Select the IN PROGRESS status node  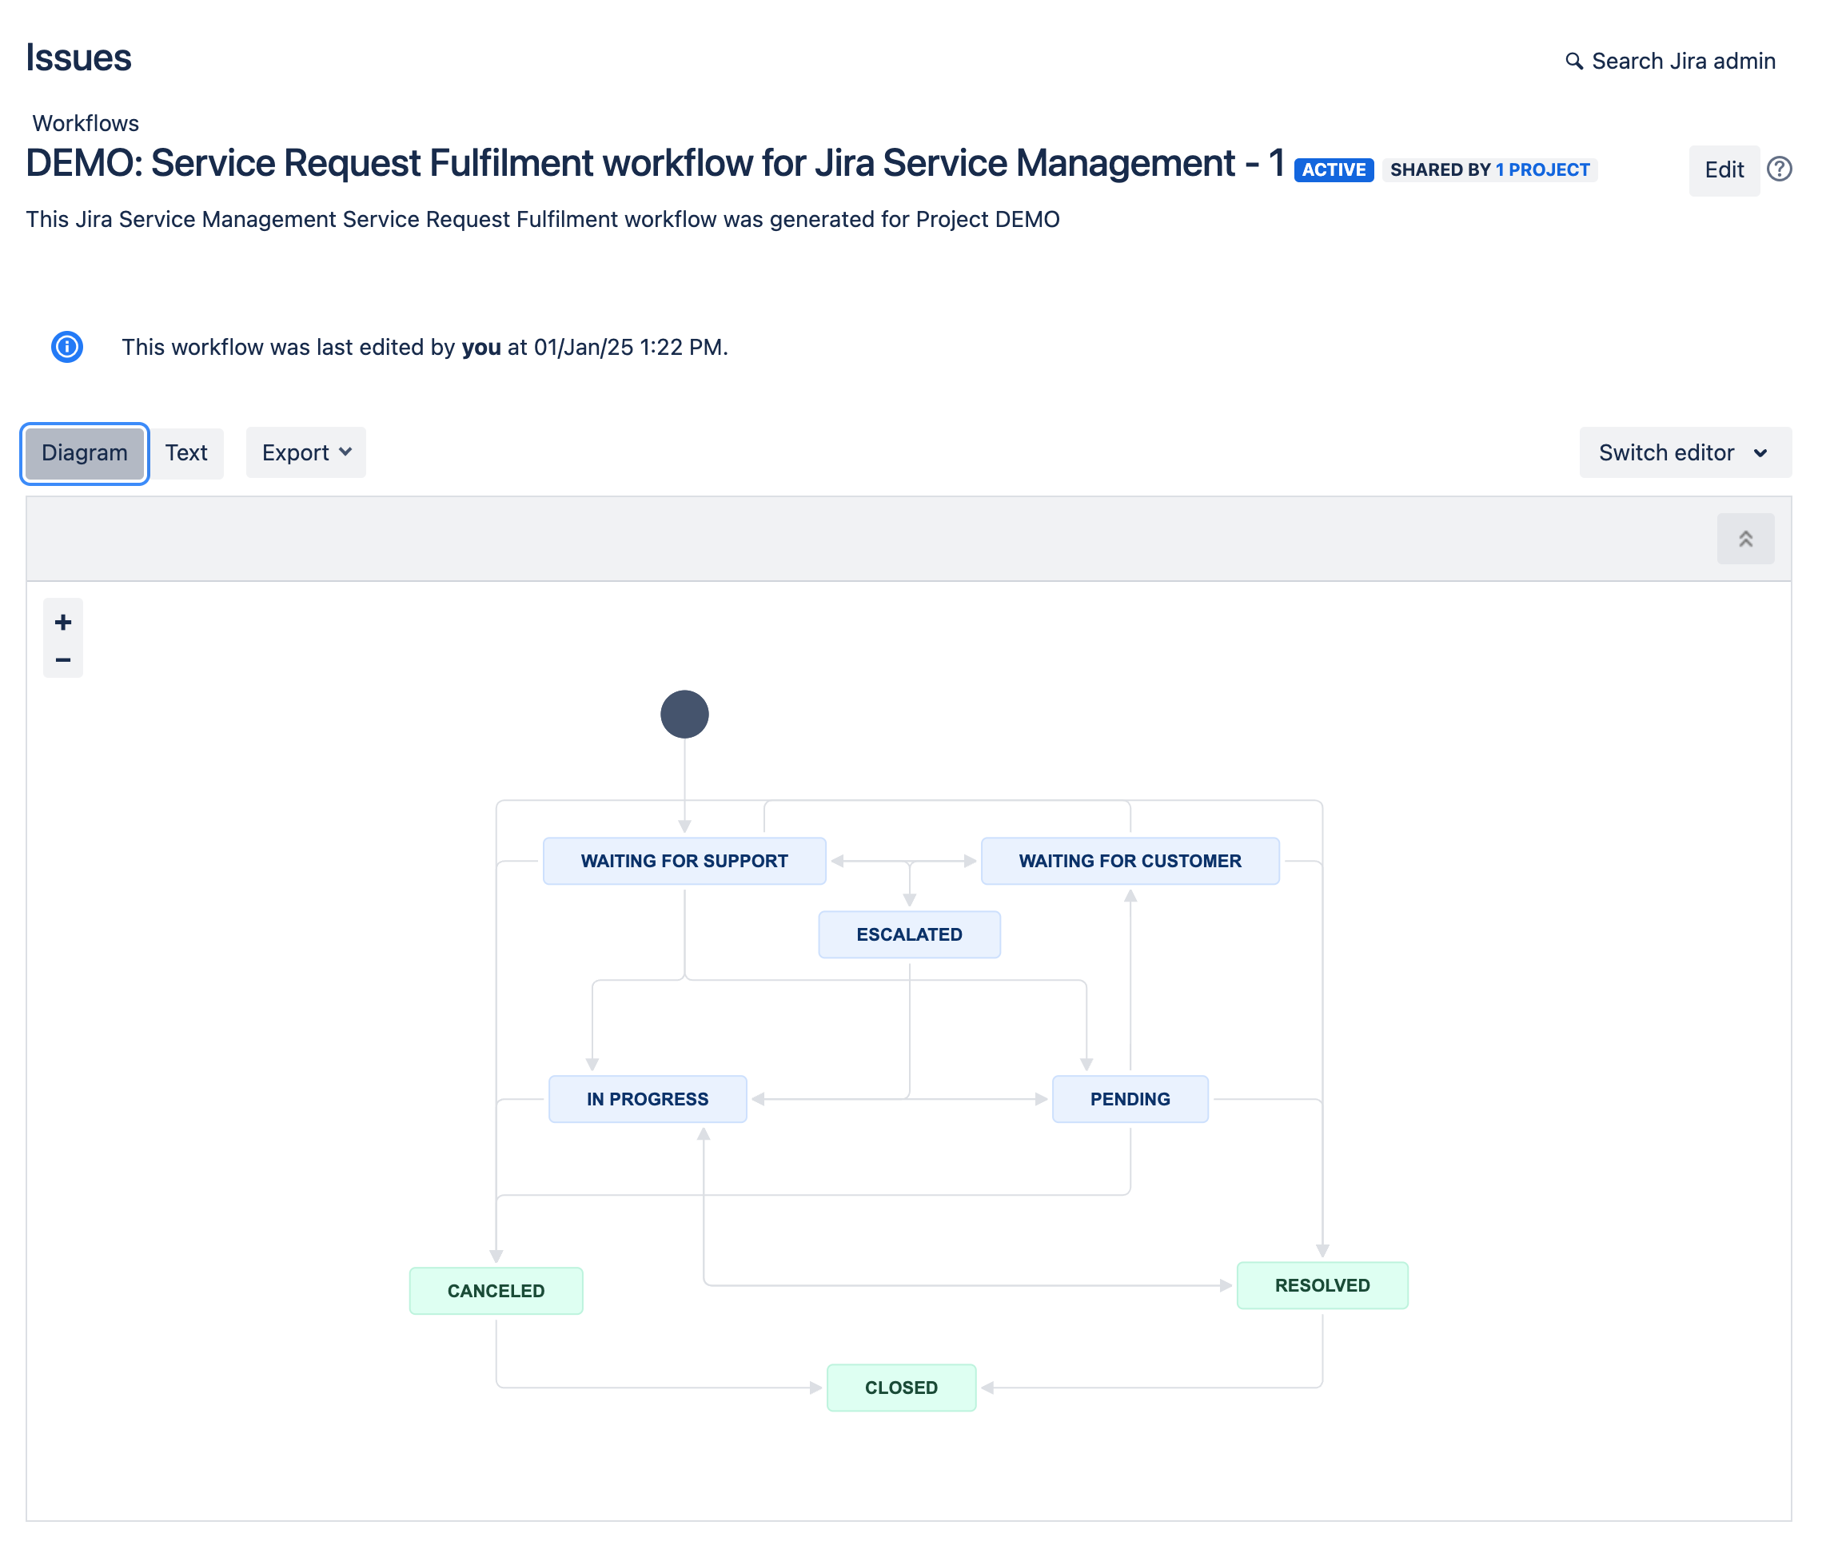pyautogui.click(x=647, y=1099)
